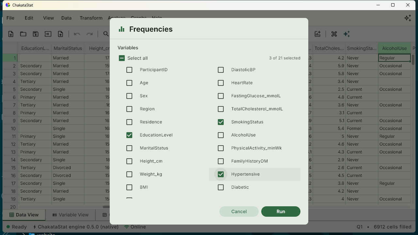Click '6912 cells filled' status text
This screenshot has width=418, height=235.
coord(393,227)
